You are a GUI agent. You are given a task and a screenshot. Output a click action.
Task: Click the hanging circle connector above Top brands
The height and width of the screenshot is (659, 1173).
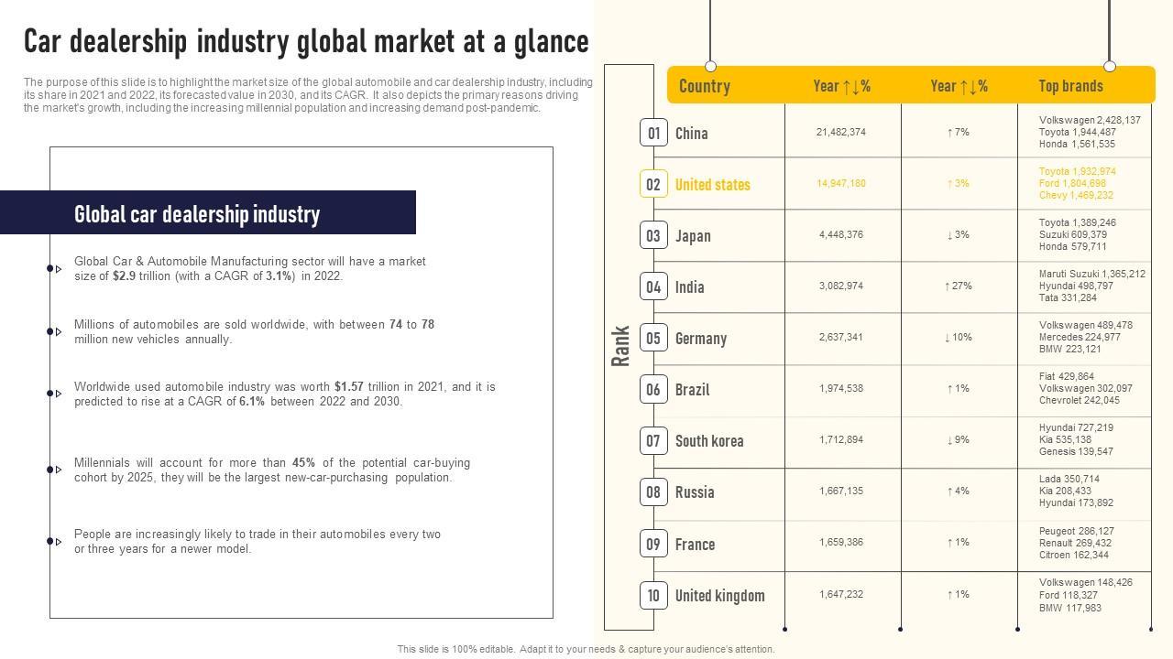pos(1110,66)
